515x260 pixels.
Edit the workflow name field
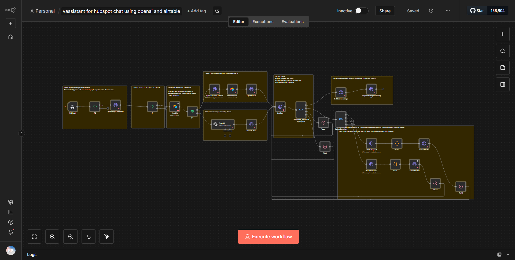pyautogui.click(x=121, y=11)
